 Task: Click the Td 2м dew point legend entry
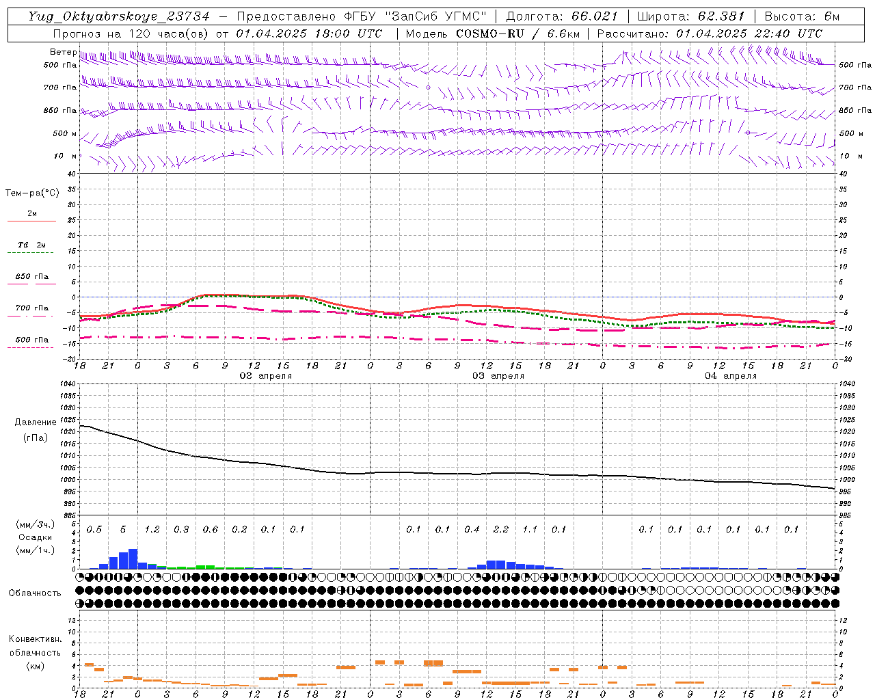[x=32, y=245]
